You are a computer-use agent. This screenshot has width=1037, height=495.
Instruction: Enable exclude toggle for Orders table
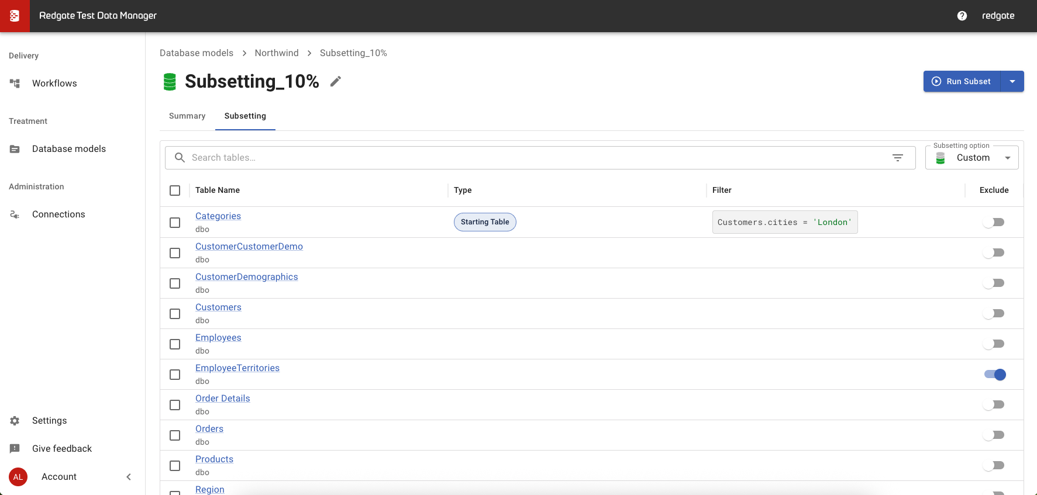(x=994, y=435)
